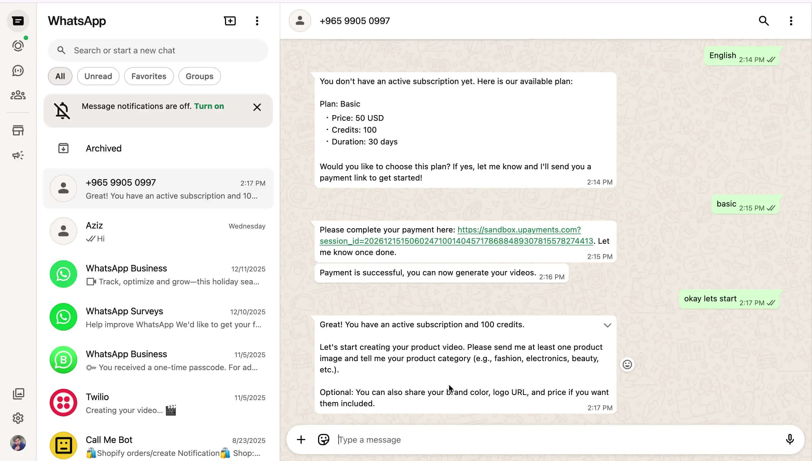
Task: Open WhatsApp Business chat with one-time passcode
Action: pyautogui.click(x=158, y=360)
